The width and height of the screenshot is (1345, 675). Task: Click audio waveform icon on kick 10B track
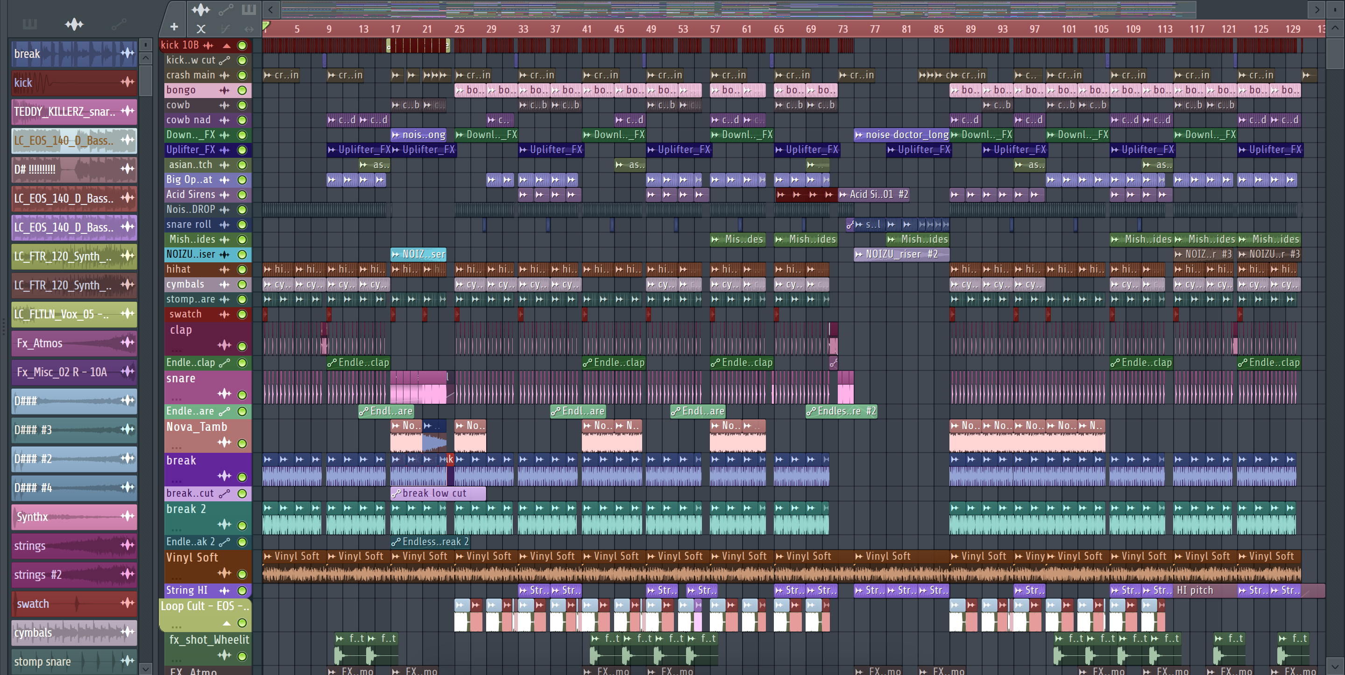[208, 45]
